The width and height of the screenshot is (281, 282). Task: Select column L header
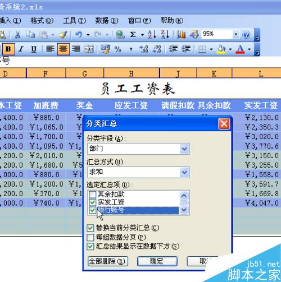click(257, 73)
